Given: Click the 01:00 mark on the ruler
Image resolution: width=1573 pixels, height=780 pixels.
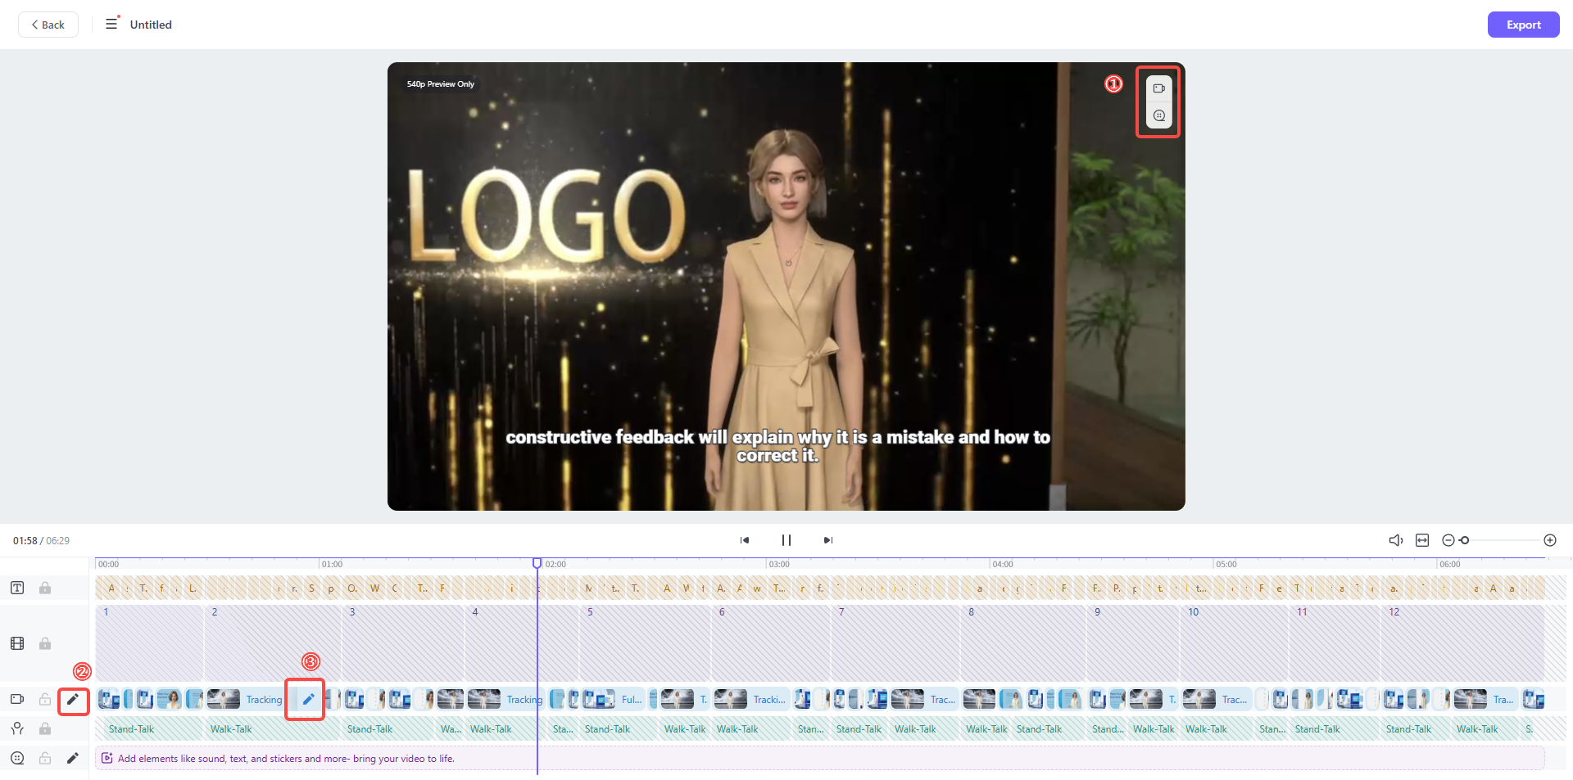Looking at the screenshot, I should (332, 564).
